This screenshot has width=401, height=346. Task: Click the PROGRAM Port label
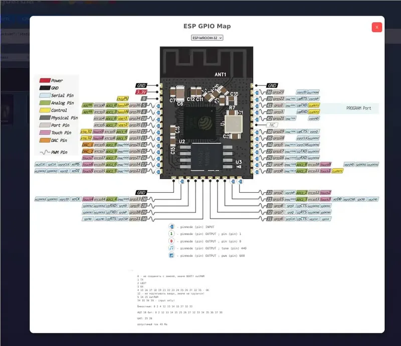pyautogui.click(x=359, y=108)
